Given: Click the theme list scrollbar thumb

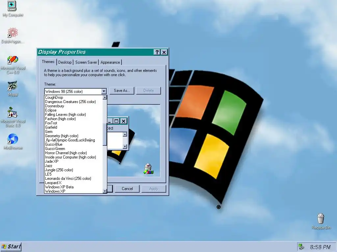Looking at the screenshot, I should 105,134.
